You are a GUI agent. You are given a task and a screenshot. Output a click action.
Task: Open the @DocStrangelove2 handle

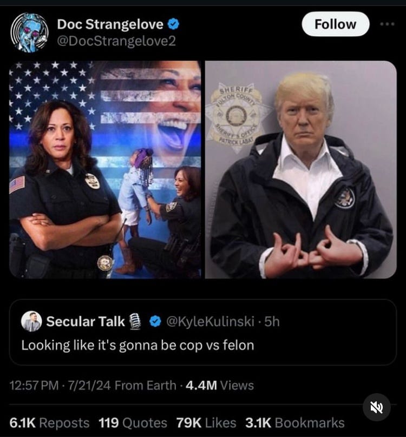coord(116,41)
